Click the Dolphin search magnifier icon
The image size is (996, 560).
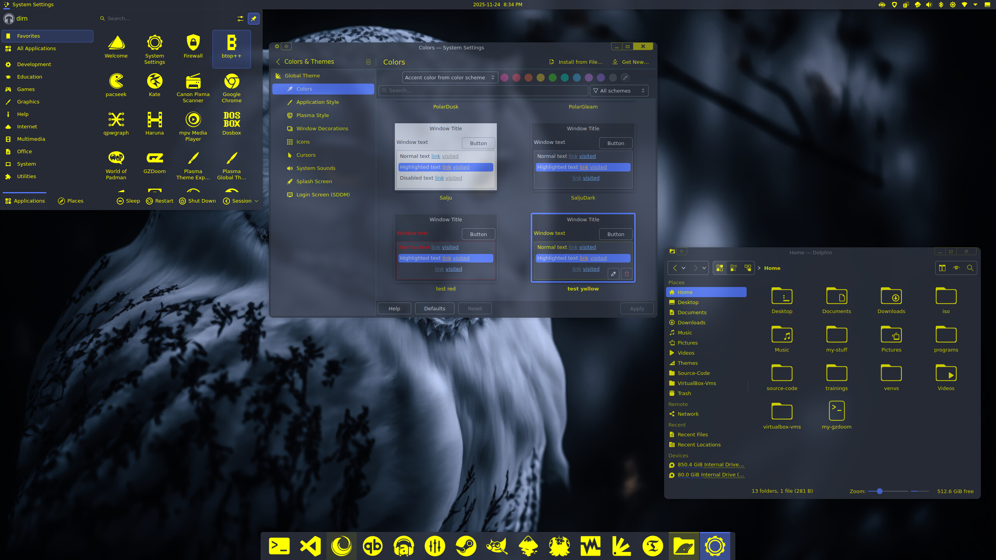970,268
